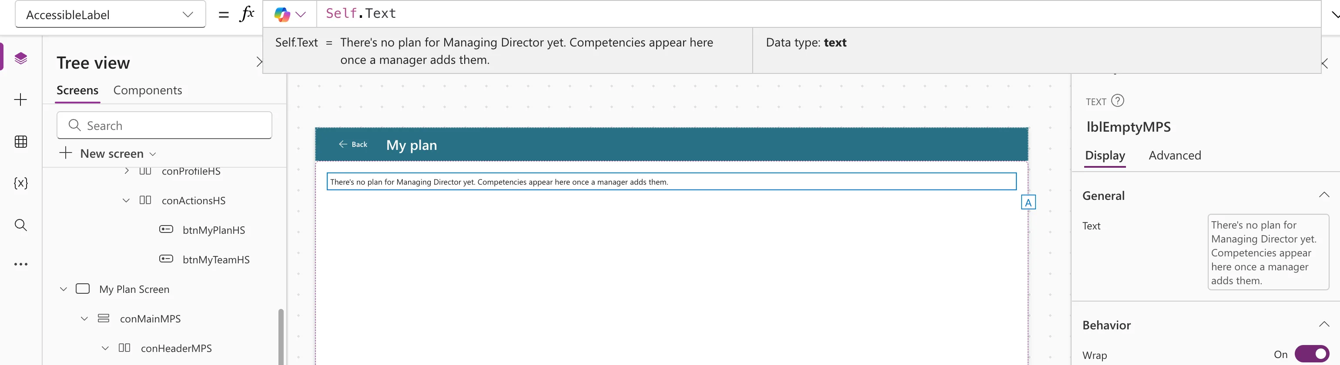The width and height of the screenshot is (1340, 365).
Task: Open the Copilot dropdown chevron
Action: coord(301,14)
